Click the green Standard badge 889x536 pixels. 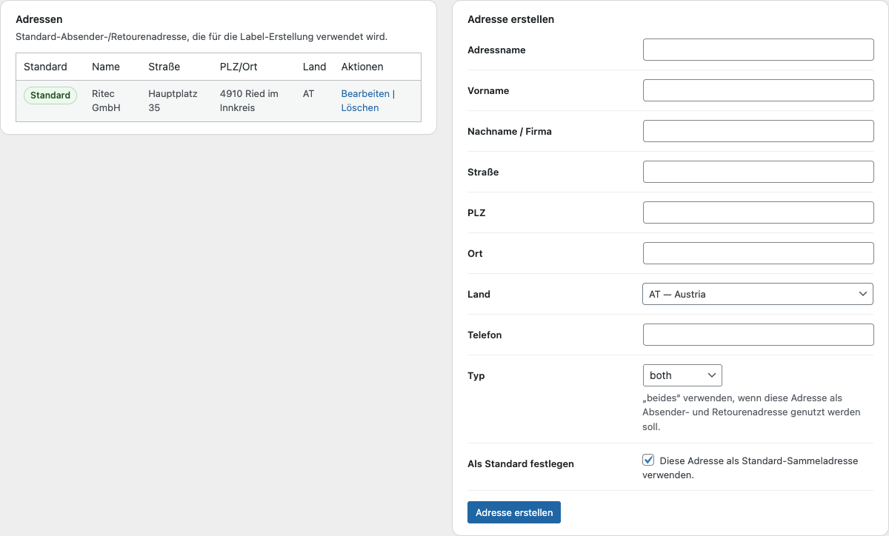50,96
